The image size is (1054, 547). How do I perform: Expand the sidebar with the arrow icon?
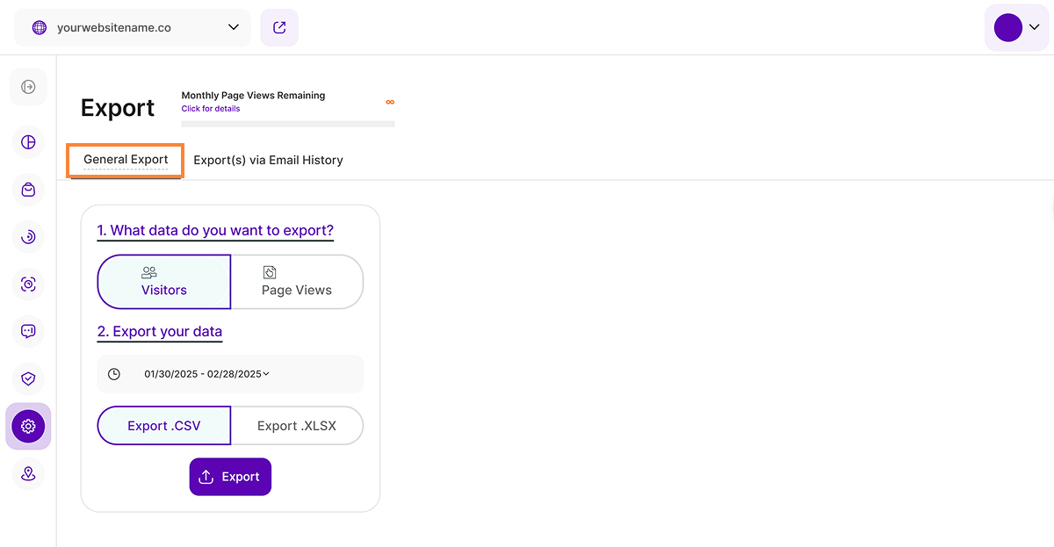28,87
